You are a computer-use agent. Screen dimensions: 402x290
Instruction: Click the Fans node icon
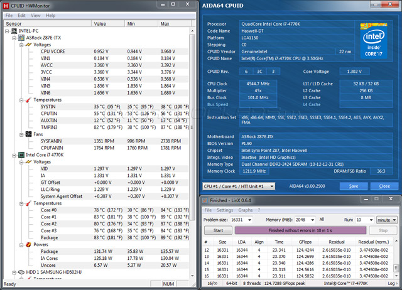pyautogui.click(x=28, y=134)
